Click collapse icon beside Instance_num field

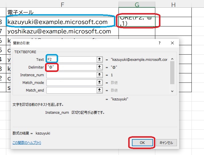point(99,75)
